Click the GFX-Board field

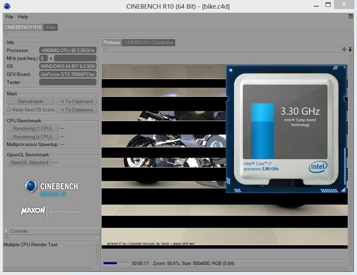pyautogui.click(x=68, y=74)
